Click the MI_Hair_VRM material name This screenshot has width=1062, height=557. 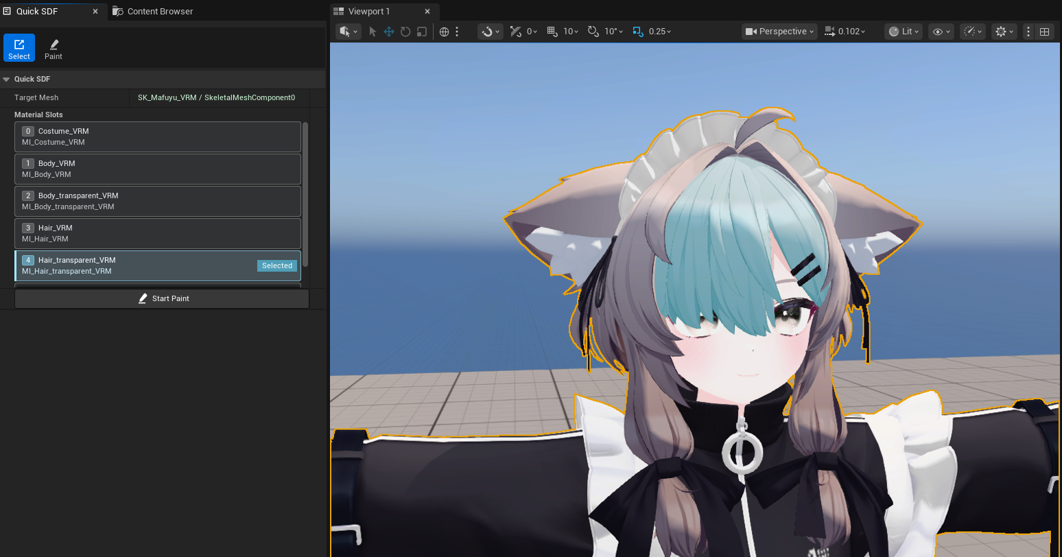[45, 239]
